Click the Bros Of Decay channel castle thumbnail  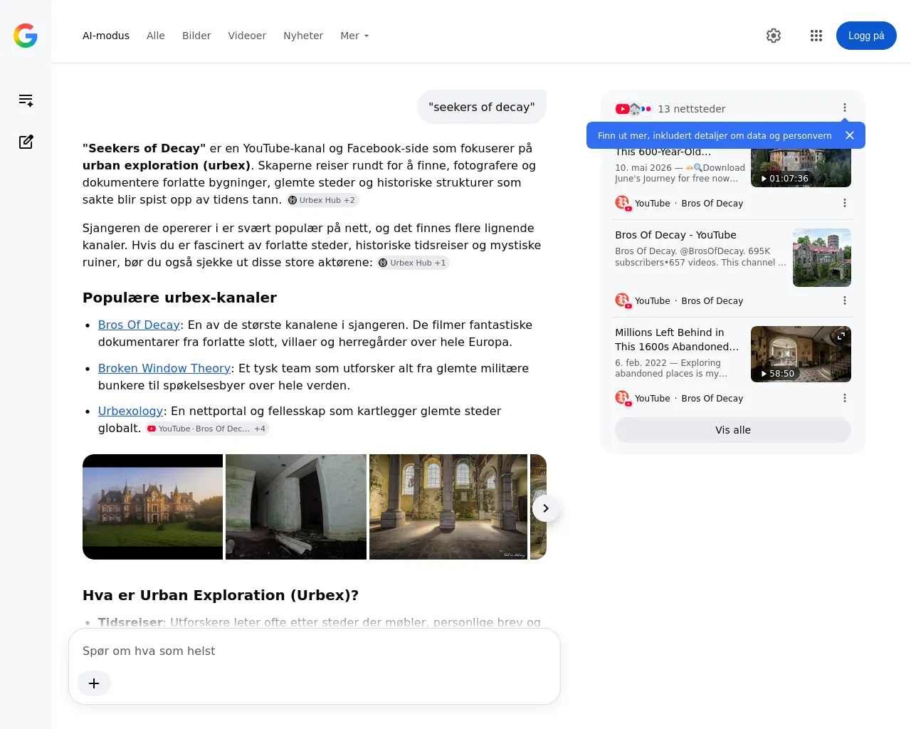[x=822, y=258]
